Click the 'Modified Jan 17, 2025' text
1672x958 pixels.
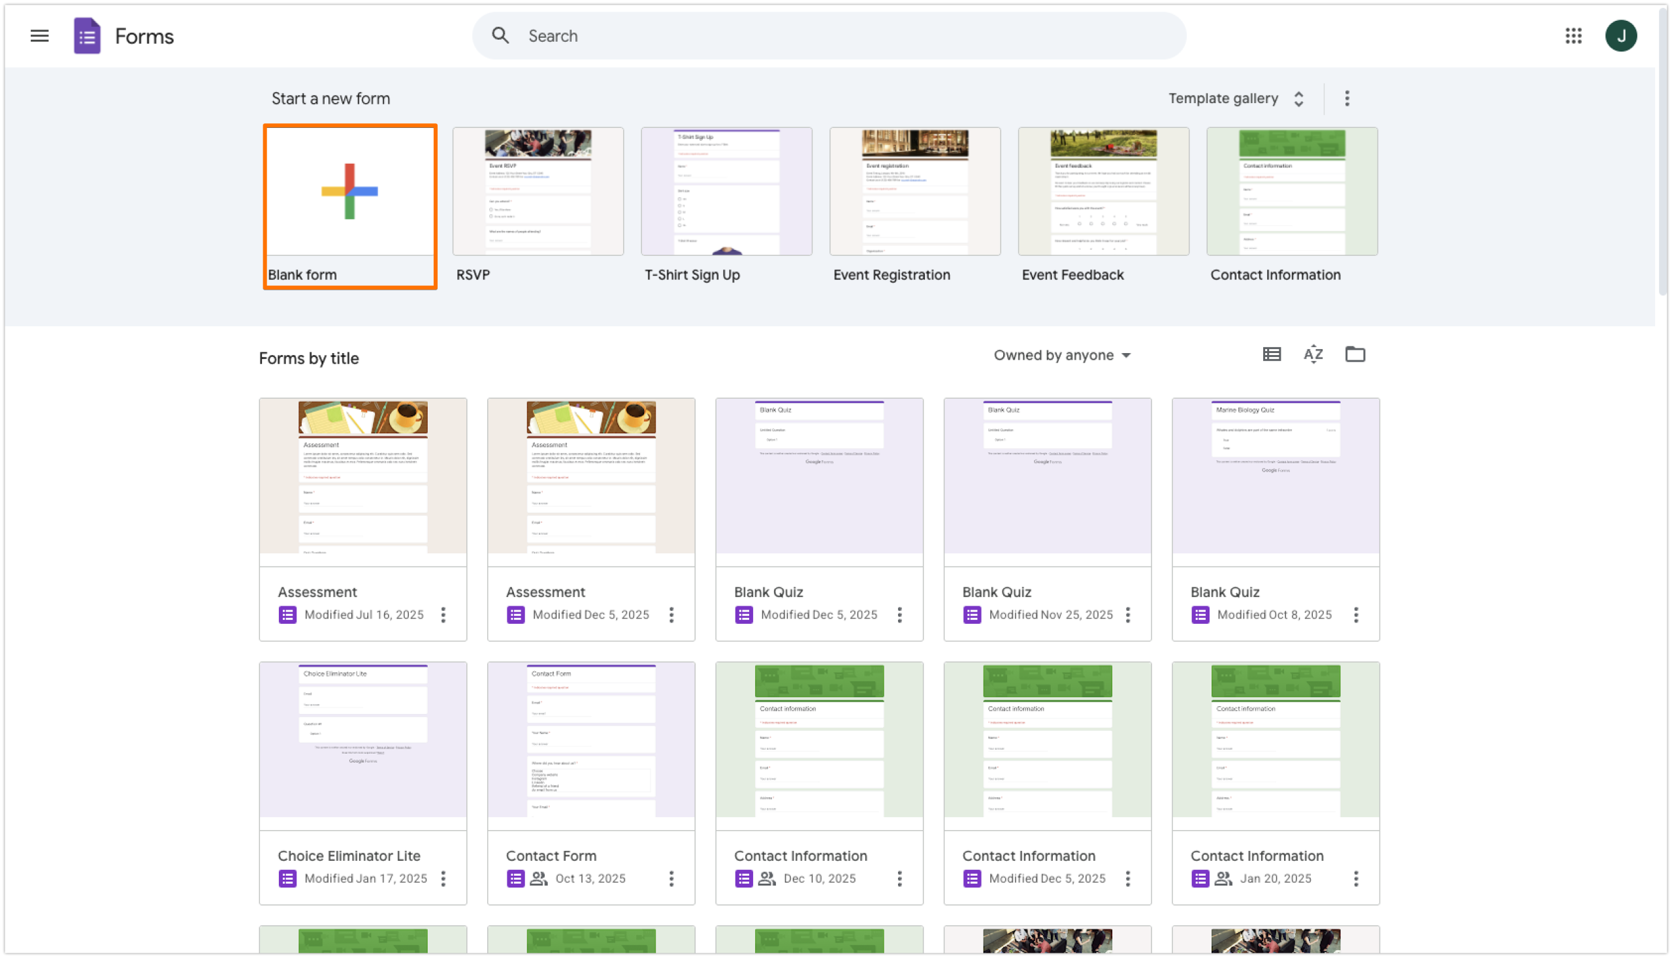pos(366,879)
